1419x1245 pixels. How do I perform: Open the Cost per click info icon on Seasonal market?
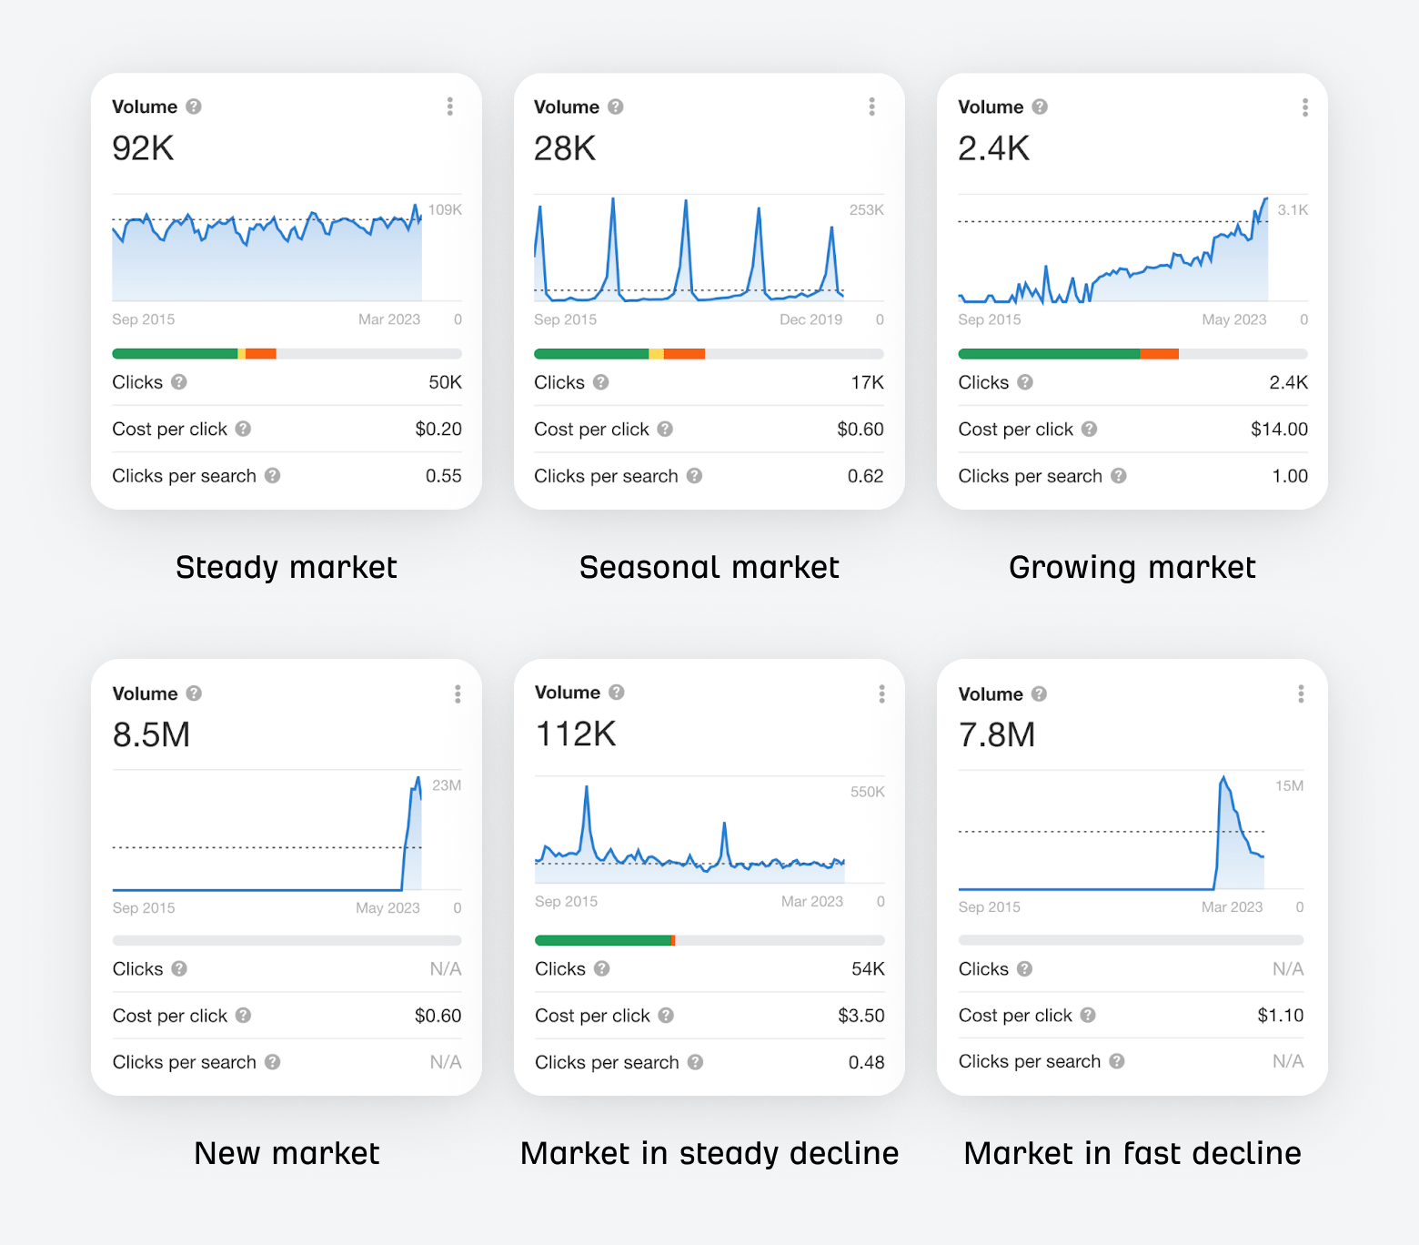pos(665,429)
